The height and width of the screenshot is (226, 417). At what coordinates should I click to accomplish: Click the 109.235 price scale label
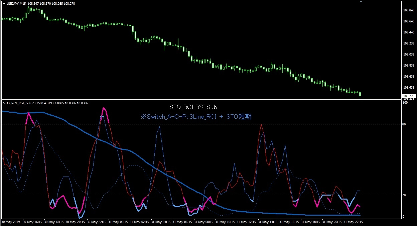pos(408,43)
